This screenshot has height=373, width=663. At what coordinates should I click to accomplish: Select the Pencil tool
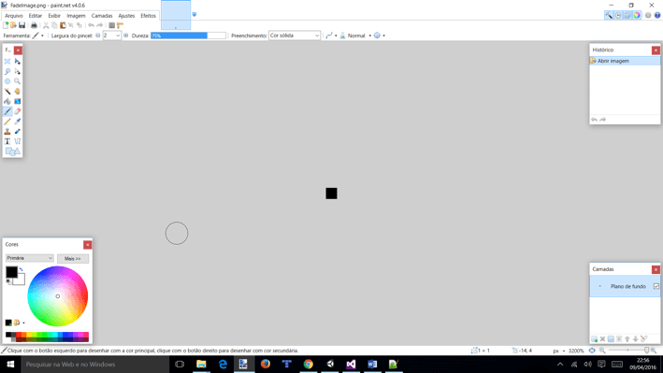click(7, 122)
